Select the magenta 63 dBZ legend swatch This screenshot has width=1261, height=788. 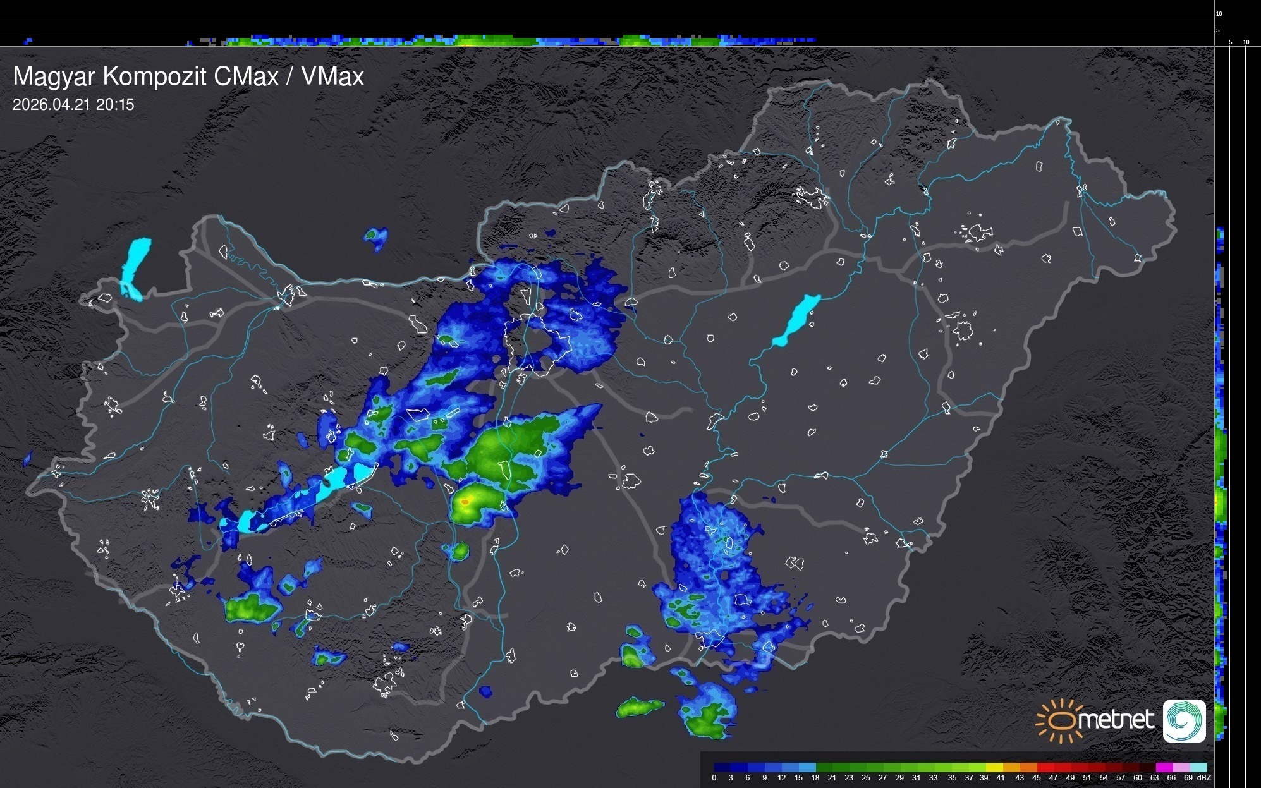1164,767
